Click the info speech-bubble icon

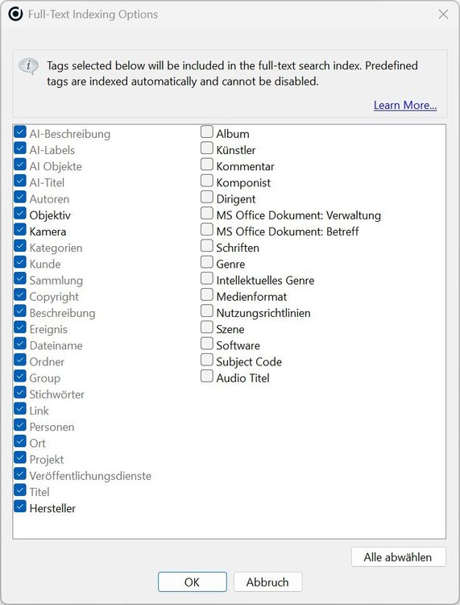28,66
